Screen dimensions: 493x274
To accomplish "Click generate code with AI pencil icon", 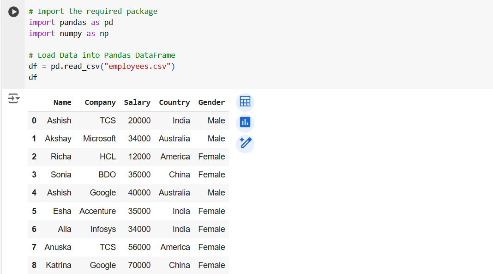I will pyautogui.click(x=245, y=143).
